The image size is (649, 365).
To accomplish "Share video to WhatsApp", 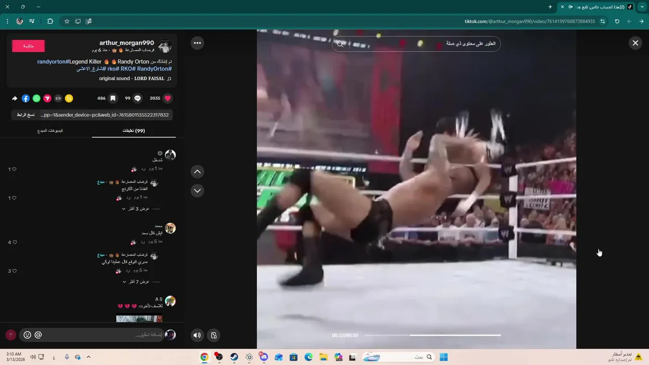I will point(37,98).
